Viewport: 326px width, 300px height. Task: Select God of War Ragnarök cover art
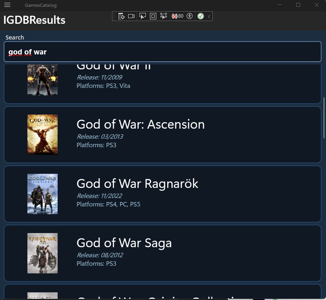42,194
